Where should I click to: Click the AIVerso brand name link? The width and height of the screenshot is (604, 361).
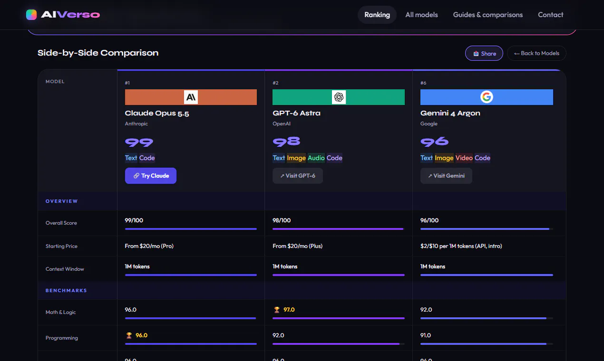tap(70, 15)
